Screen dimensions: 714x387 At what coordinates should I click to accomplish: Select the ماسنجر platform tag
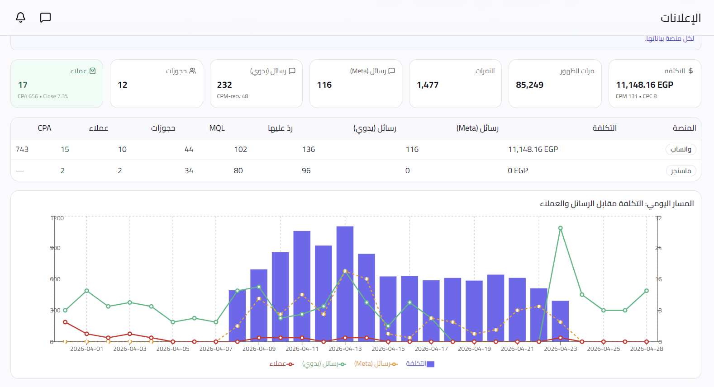coord(681,170)
